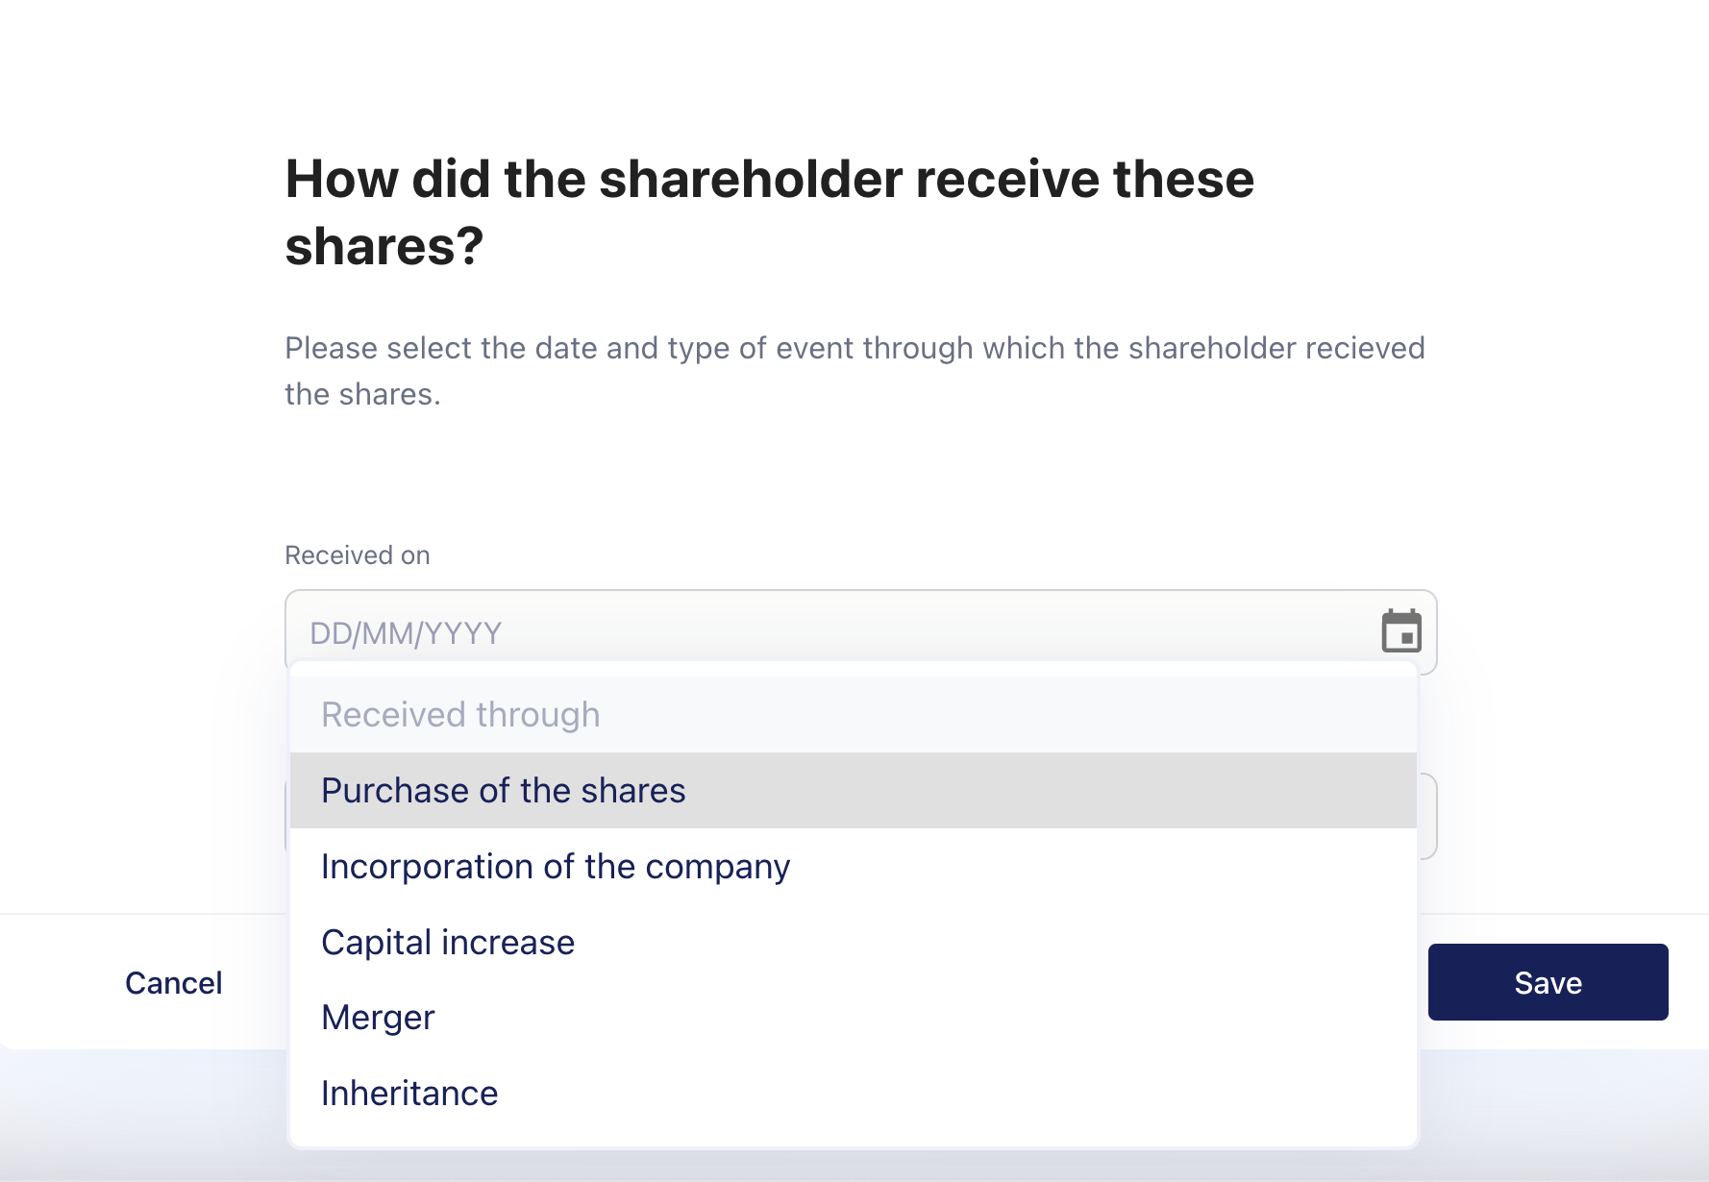Click the date and event instruction text
Screen dimensions: 1709x1182
point(854,370)
